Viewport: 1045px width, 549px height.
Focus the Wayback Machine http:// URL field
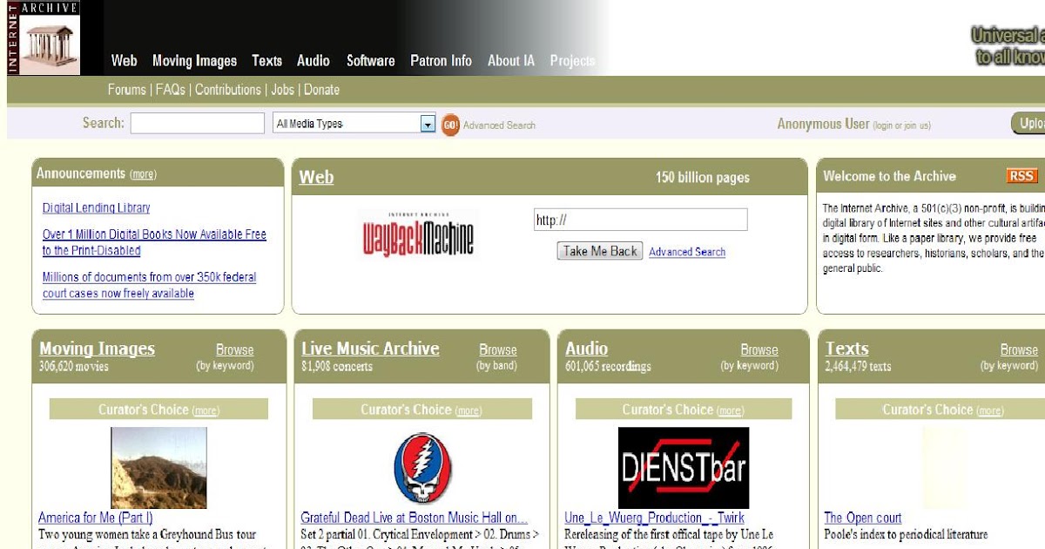[x=640, y=220]
